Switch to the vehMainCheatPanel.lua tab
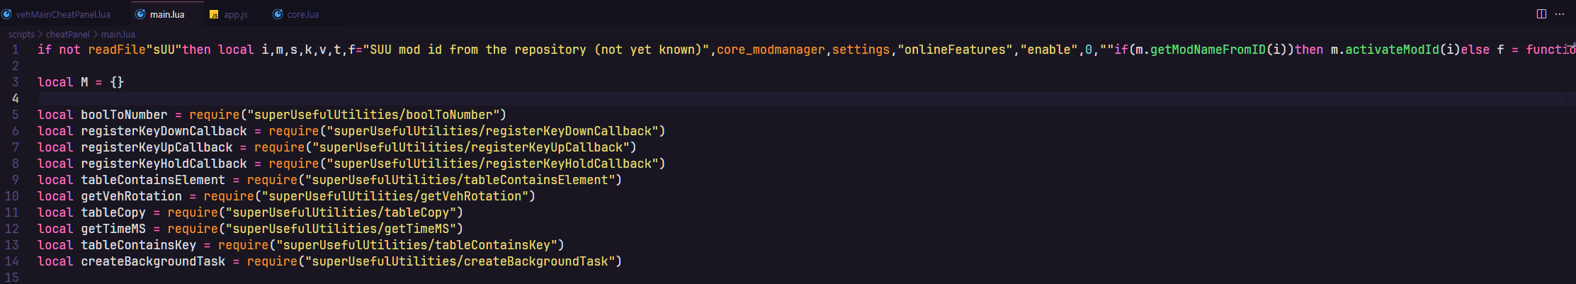The image size is (1576, 284). (x=57, y=14)
